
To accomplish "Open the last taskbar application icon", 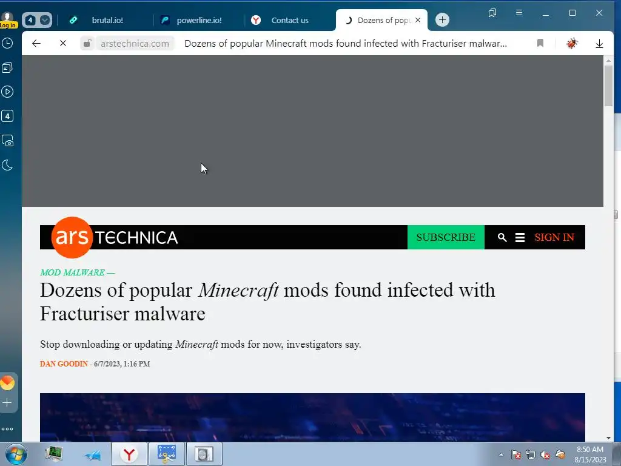I will [x=204, y=454].
